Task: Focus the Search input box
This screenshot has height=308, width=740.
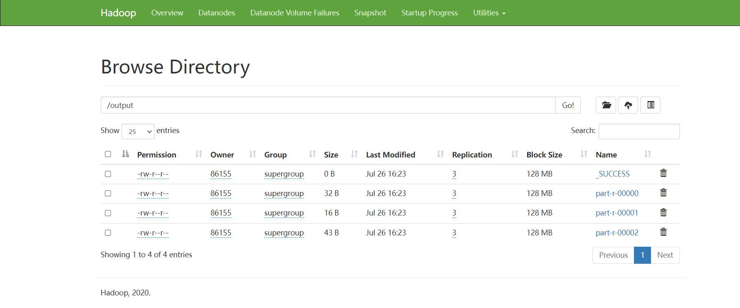Action: click(639, 131)
